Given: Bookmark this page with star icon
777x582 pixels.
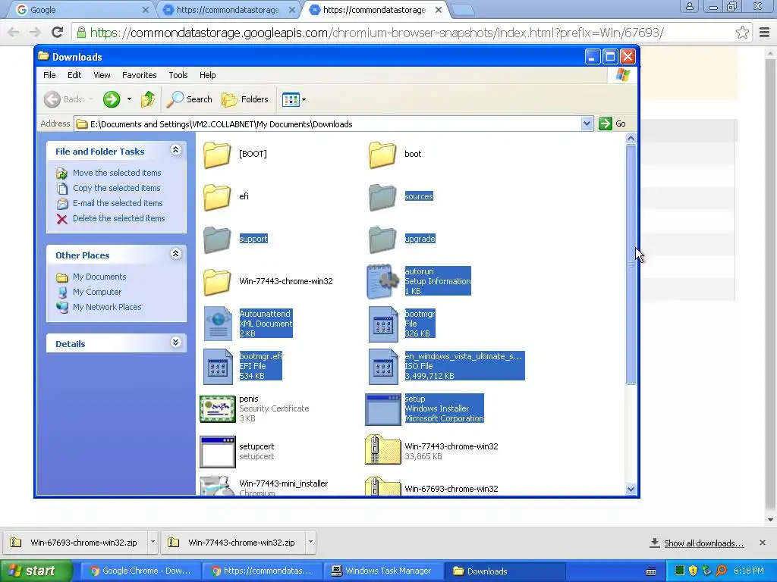Looking at the screenshot, I should point(742,33).
